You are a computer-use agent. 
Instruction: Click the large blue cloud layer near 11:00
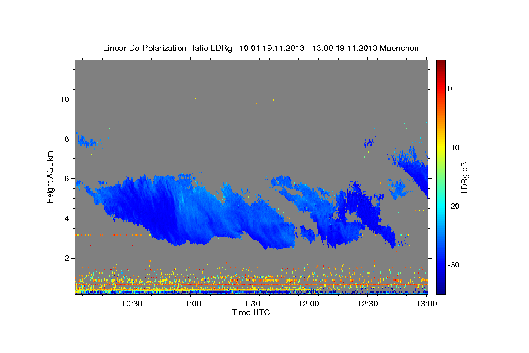pos(190,212)
